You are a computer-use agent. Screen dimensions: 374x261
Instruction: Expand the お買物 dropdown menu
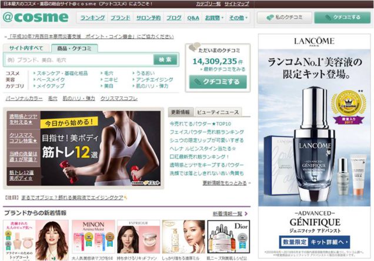pyautogui.click(x=214, y=18)
